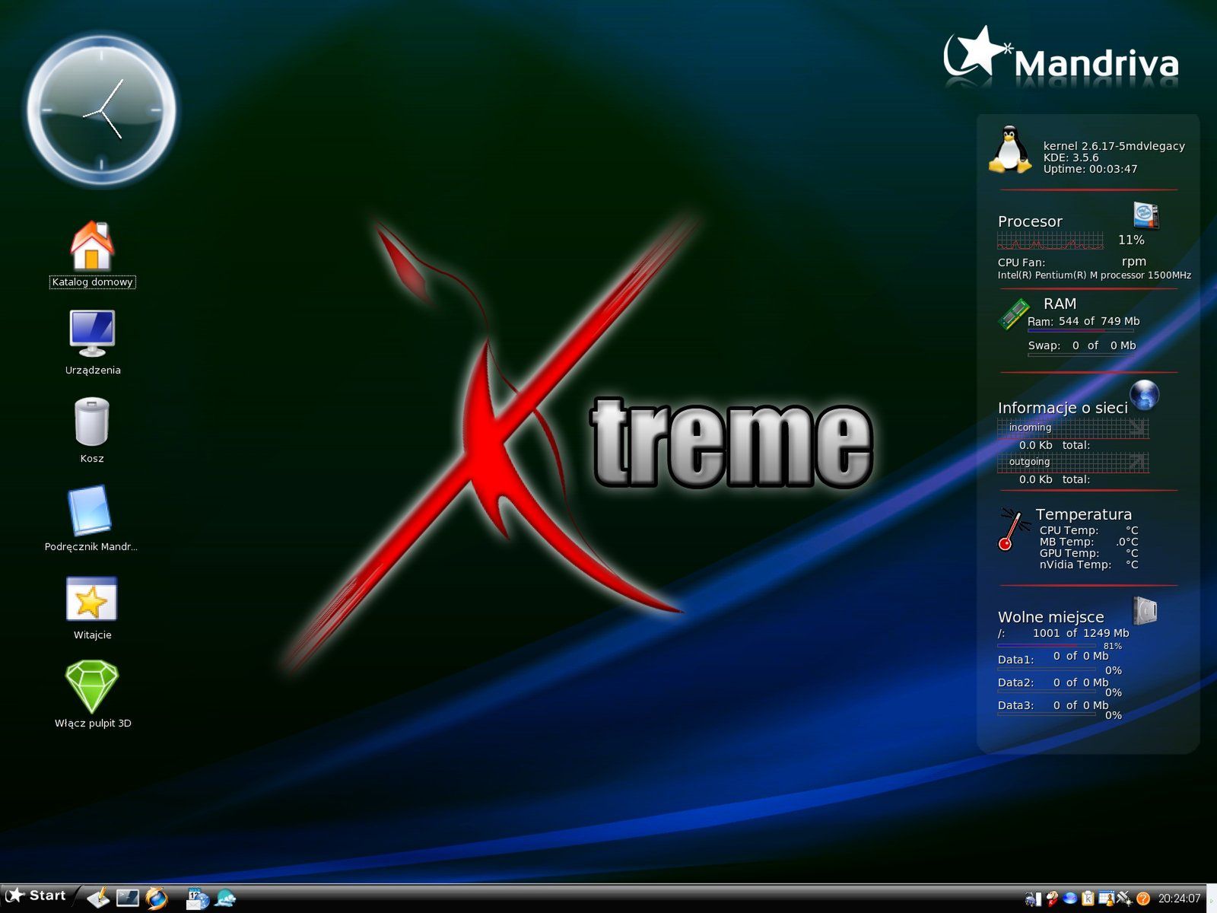This screenshot has height=913, width=1217.
Task: Click the nVidia Temp: reading
Action: point(1088,565)
